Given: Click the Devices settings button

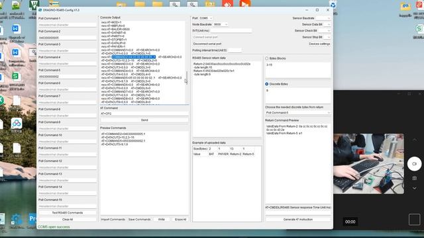Looking at the screenshot, I should [x=319, y=44].
